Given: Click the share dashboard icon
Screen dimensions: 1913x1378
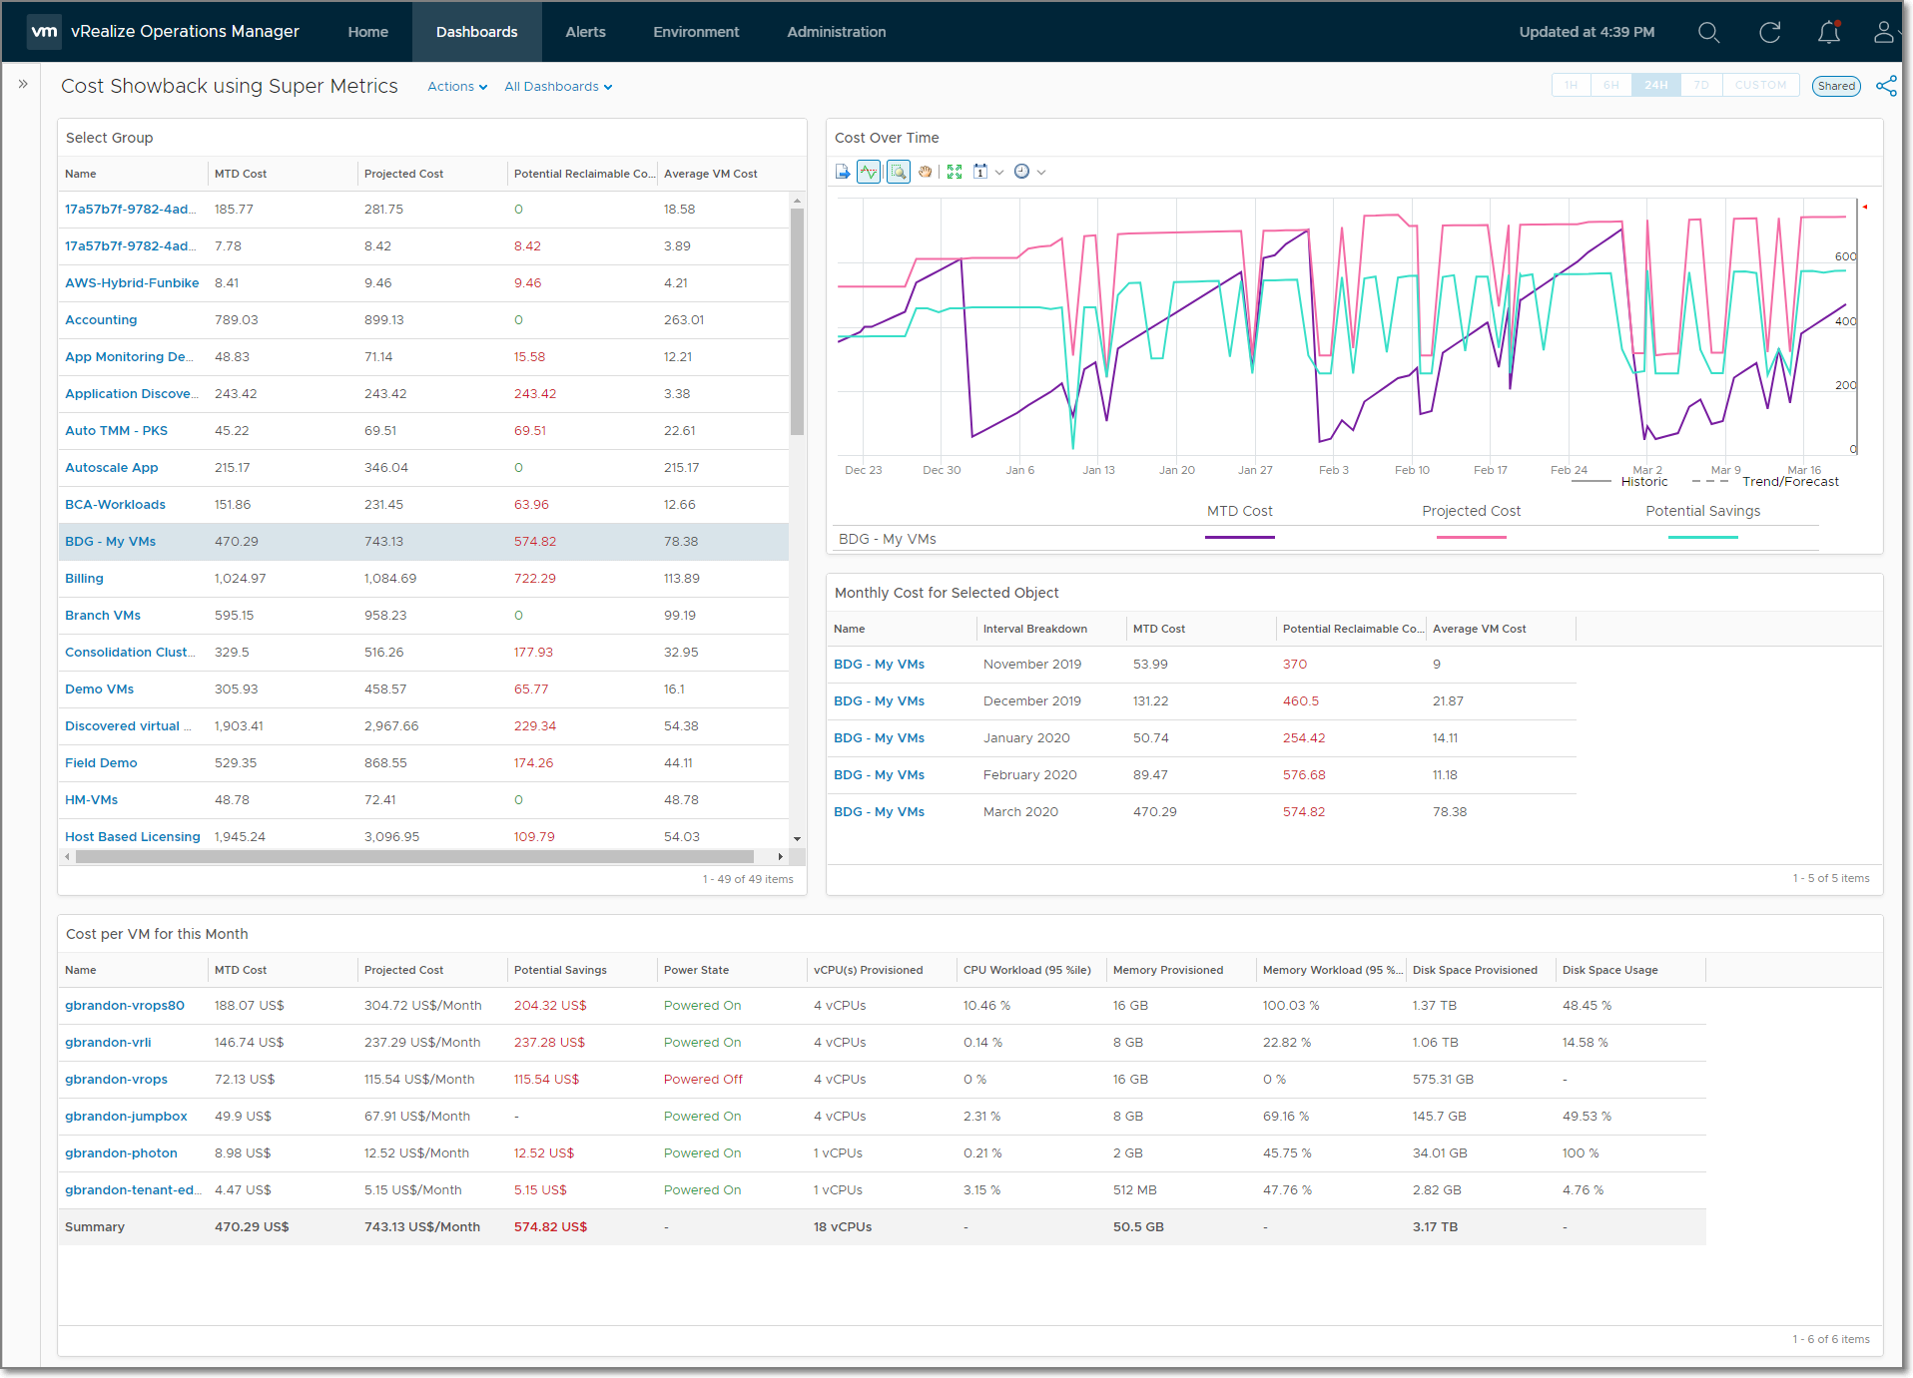Looking at the screenshot, I should (x=1886, y=86).
